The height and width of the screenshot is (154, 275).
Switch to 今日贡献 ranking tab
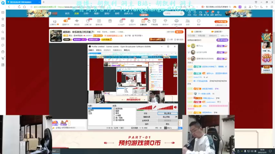point(191,36)
